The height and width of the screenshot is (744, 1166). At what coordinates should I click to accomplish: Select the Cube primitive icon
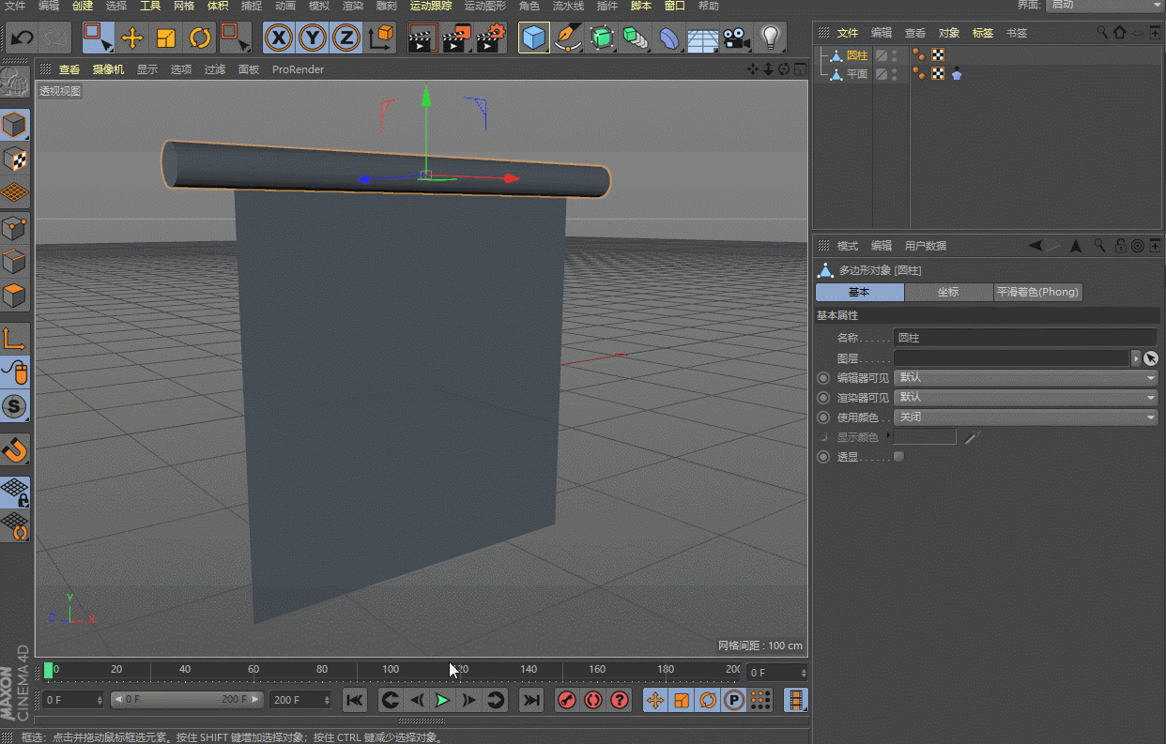click(x=534, y=38)
